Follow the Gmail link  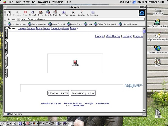click(66, 29)
